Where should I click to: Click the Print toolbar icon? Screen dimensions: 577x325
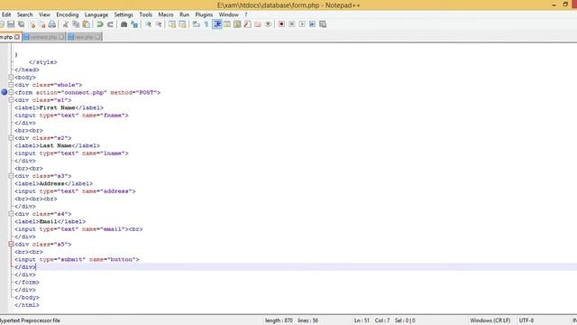point(52,24)
